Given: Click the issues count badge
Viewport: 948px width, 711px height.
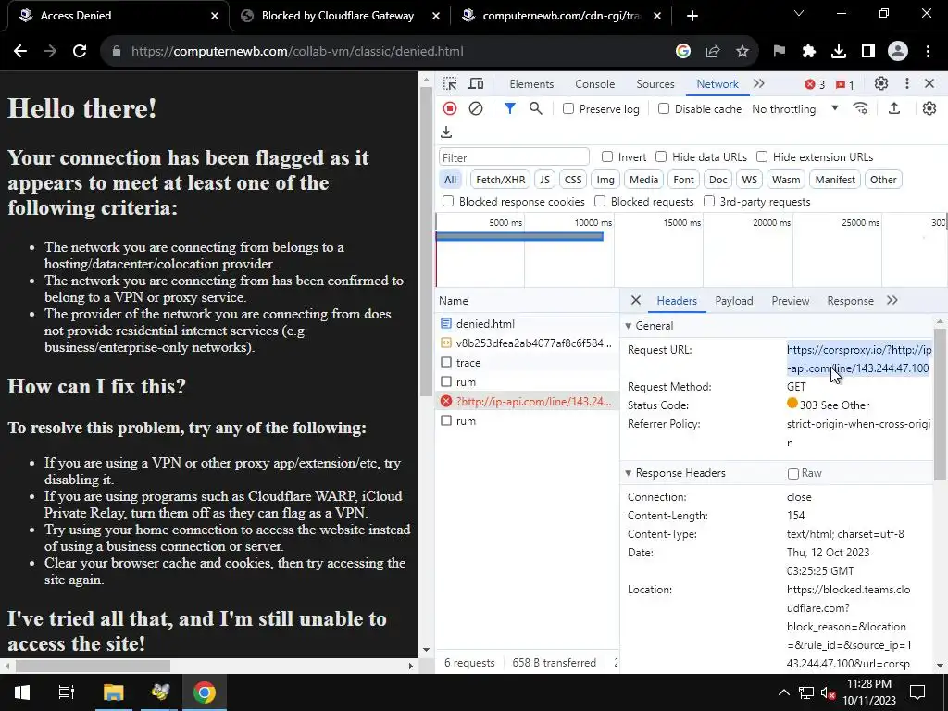Looking at the screenshot, I should (x=844, y=84).
